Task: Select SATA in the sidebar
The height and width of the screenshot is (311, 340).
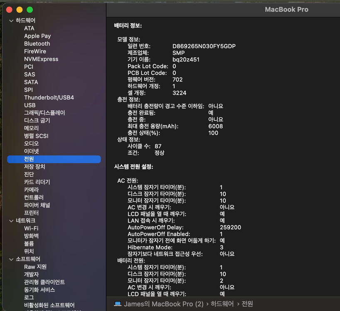Action: tap(31, 82)
